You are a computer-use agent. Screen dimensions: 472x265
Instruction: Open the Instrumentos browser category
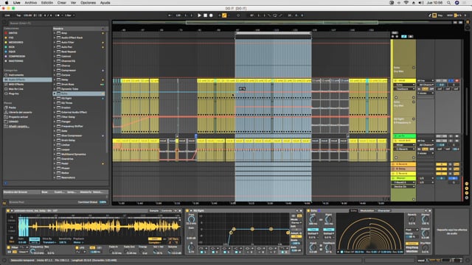(x=16, y=75)
